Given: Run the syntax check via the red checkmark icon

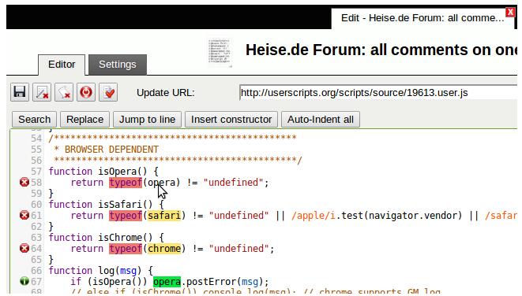Looking at the screenshot, I should pyautogui.click(x=108, y=92).
